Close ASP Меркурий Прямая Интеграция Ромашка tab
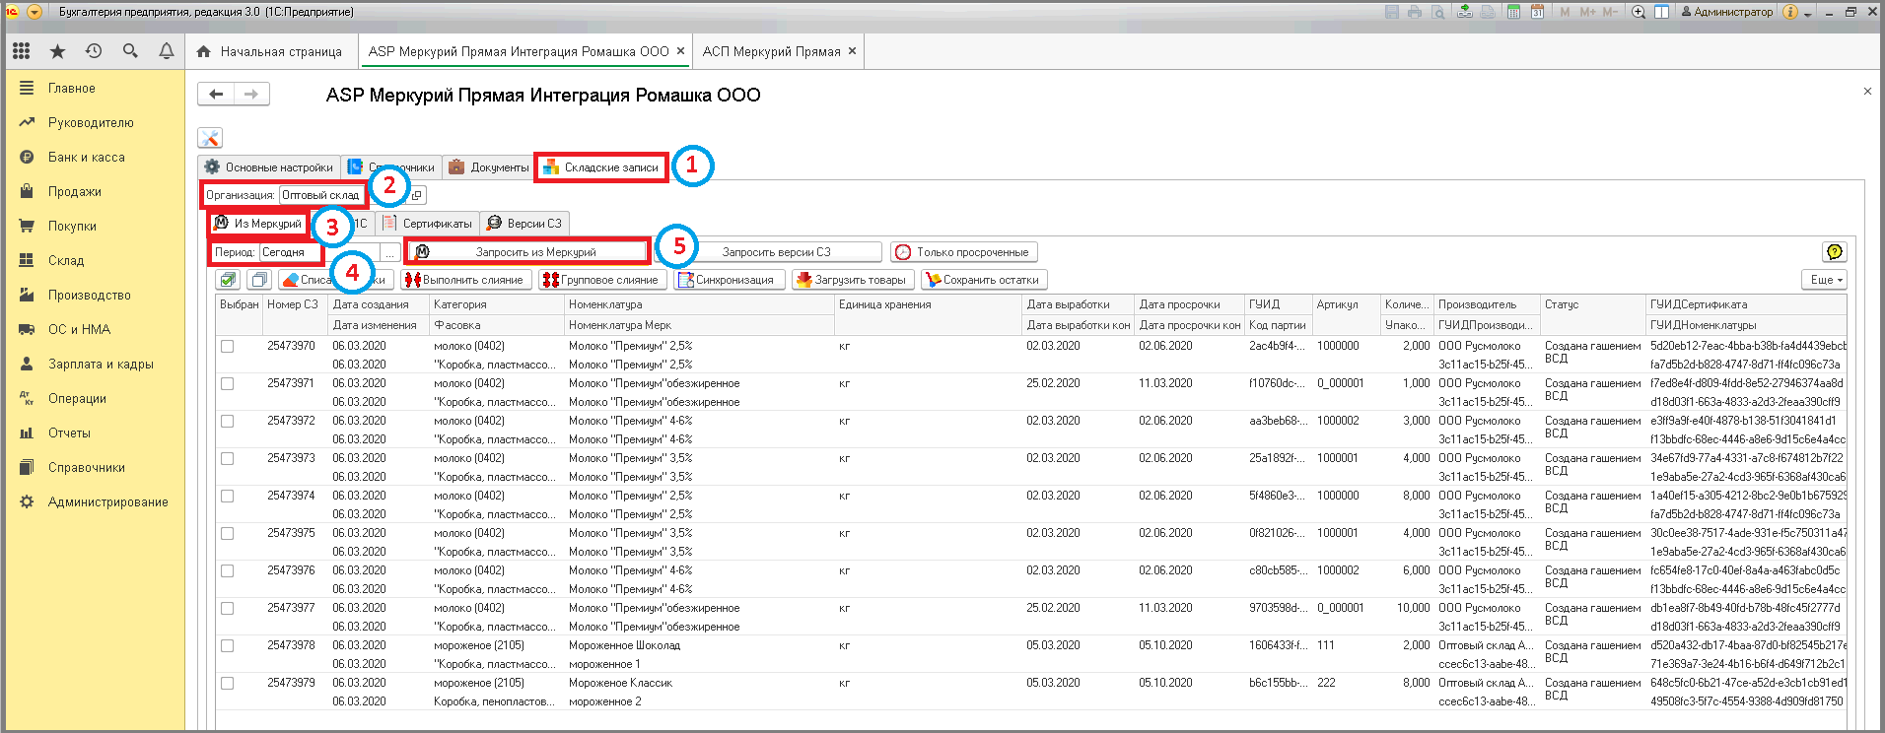 [680, 51]
